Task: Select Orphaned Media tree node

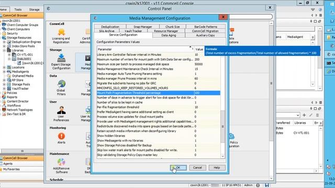Action: (x=23, y=76)
